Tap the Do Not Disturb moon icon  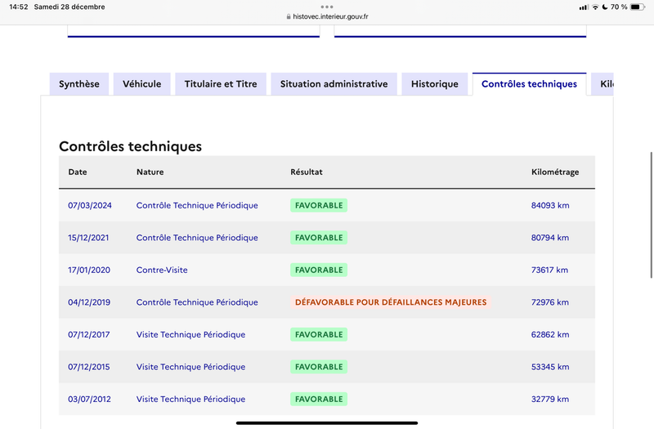point(605,7)
